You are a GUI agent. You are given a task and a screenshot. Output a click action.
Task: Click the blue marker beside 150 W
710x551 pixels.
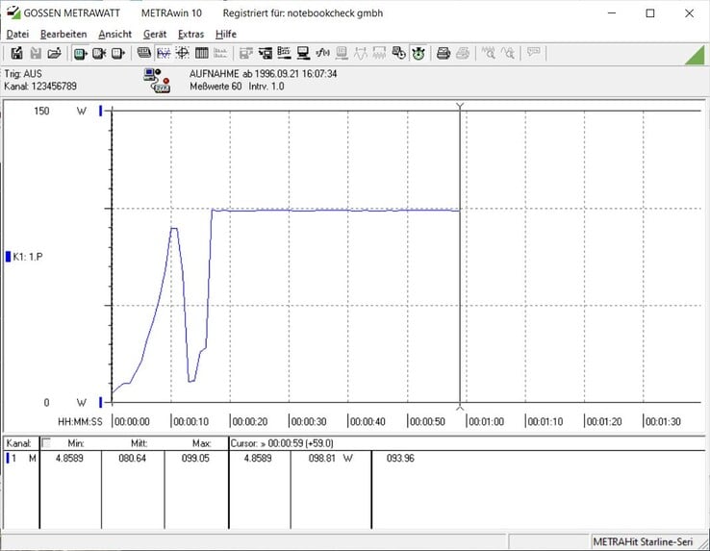(x=100, y=111)
